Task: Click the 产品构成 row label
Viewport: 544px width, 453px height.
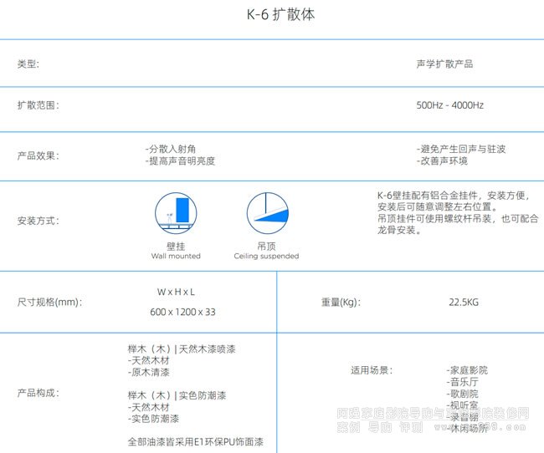Action: point(38,392)
